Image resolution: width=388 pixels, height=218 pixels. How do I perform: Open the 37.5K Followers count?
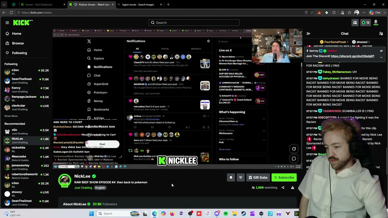105,204
